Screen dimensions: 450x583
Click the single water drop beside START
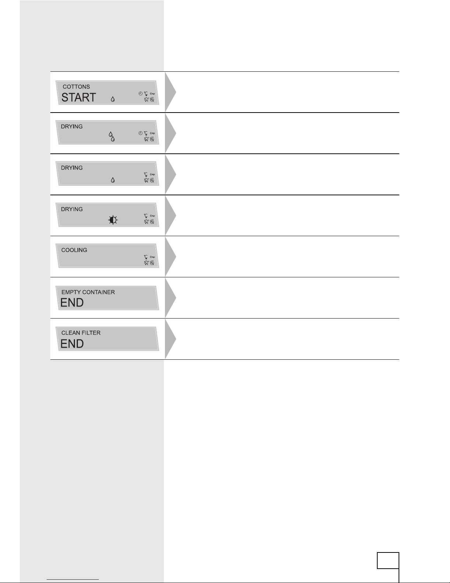pyautogui.click(x=112, y=99)
